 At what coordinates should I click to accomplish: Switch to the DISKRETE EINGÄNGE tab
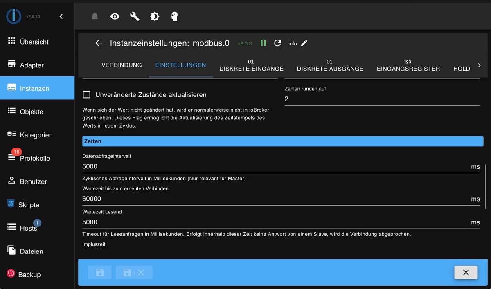[x=251, y=65]
